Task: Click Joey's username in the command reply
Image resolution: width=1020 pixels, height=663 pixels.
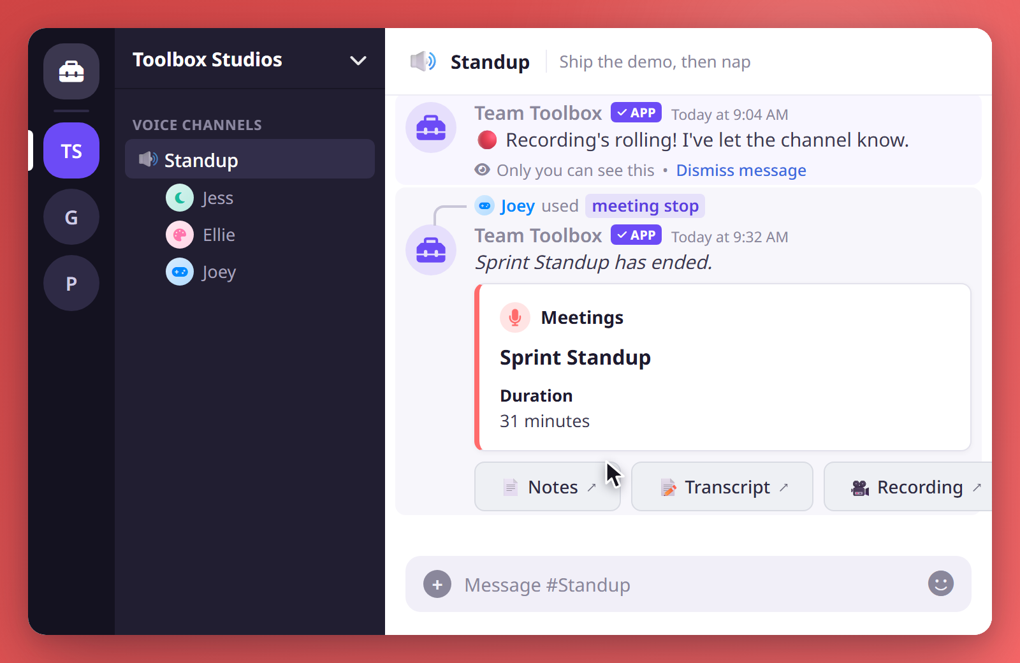Action: click(x=518, y=206)
